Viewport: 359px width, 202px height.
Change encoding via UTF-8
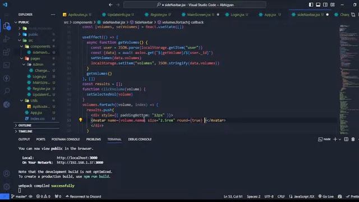pyautogui.click(x=269, y=196)
